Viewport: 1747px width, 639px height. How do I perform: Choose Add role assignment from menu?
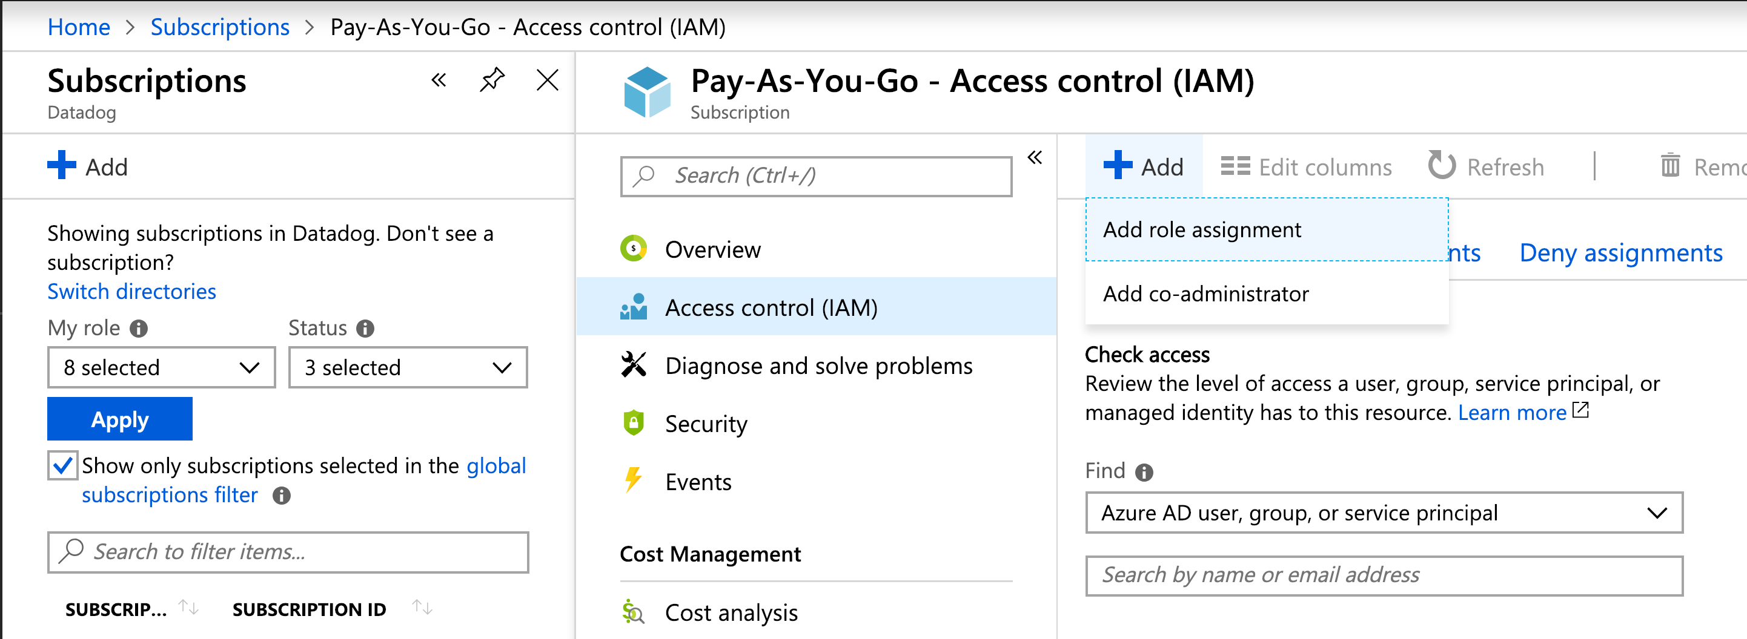pyautogui.click(x=1202, y=230)
